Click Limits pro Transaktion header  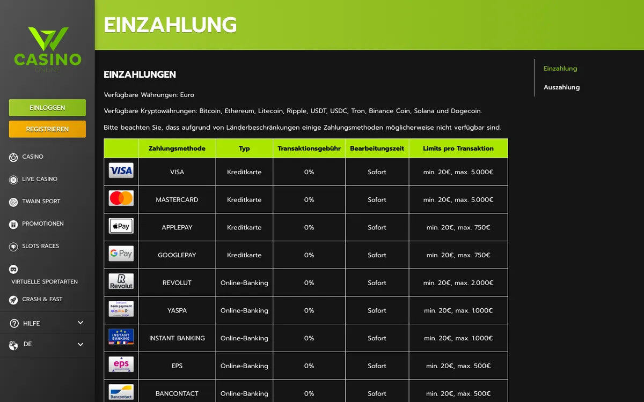click(458, 148)
